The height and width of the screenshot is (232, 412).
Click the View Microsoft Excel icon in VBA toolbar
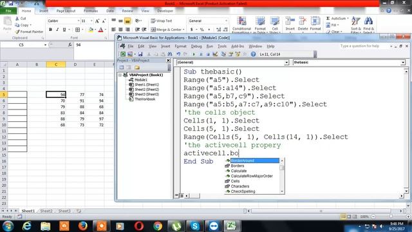[x=123, y=54]
